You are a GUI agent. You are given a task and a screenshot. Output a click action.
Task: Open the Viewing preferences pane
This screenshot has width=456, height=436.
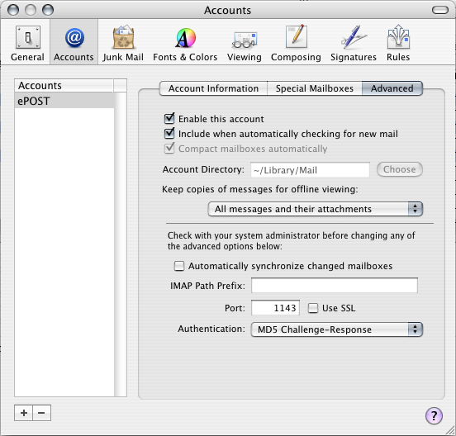tap(245, 43)
